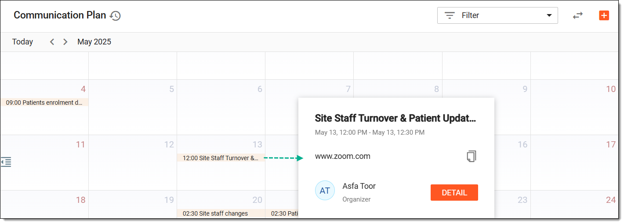Open the Filter dropdown

pyautogui.click(x=497, y=15)
